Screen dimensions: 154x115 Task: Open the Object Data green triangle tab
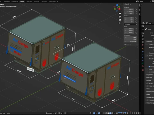pos(143,63)
